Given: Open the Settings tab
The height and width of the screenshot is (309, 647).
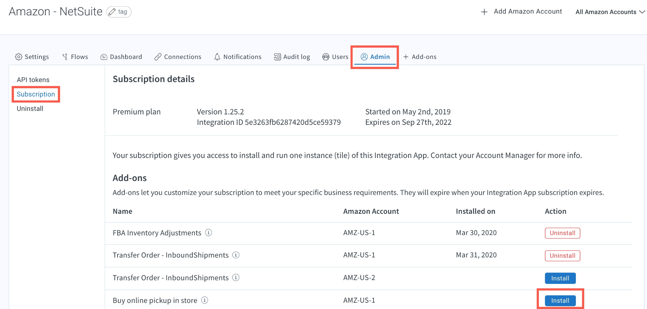Looking at the screenshot, I should click(32, 57).
